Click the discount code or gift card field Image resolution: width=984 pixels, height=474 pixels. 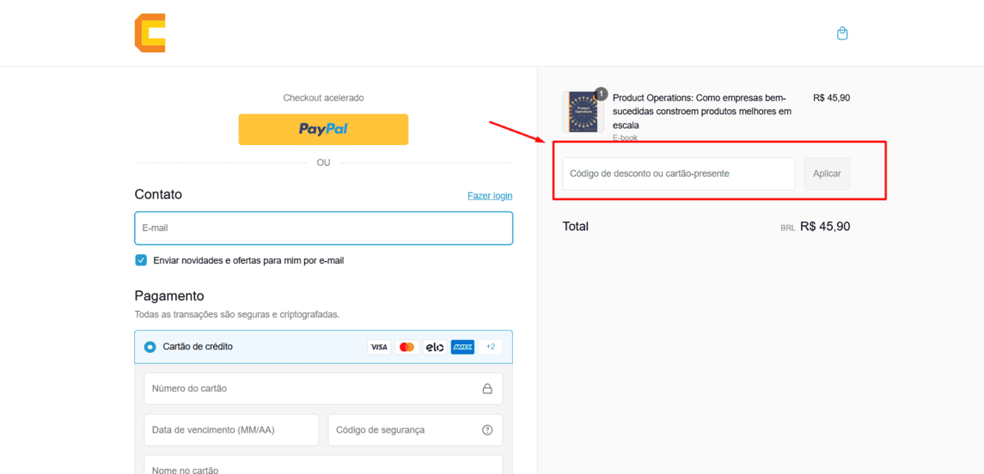coord(679,173)
